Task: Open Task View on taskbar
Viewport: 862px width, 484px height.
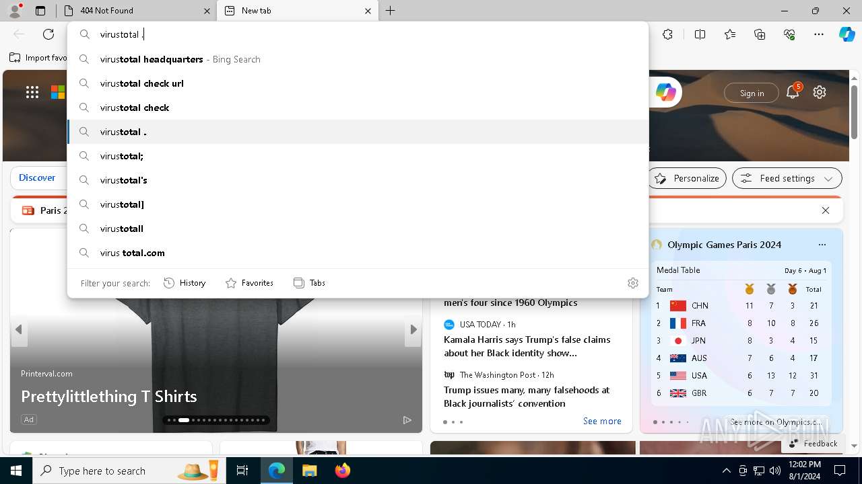Action: pyautogui.click(x=242, y=471)
